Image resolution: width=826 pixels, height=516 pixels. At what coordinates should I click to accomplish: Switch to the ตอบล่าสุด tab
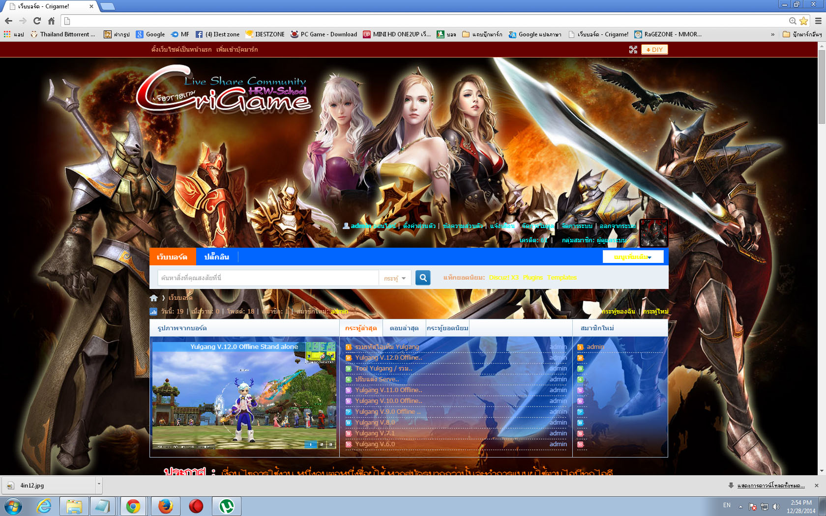(x=404, y=328)
